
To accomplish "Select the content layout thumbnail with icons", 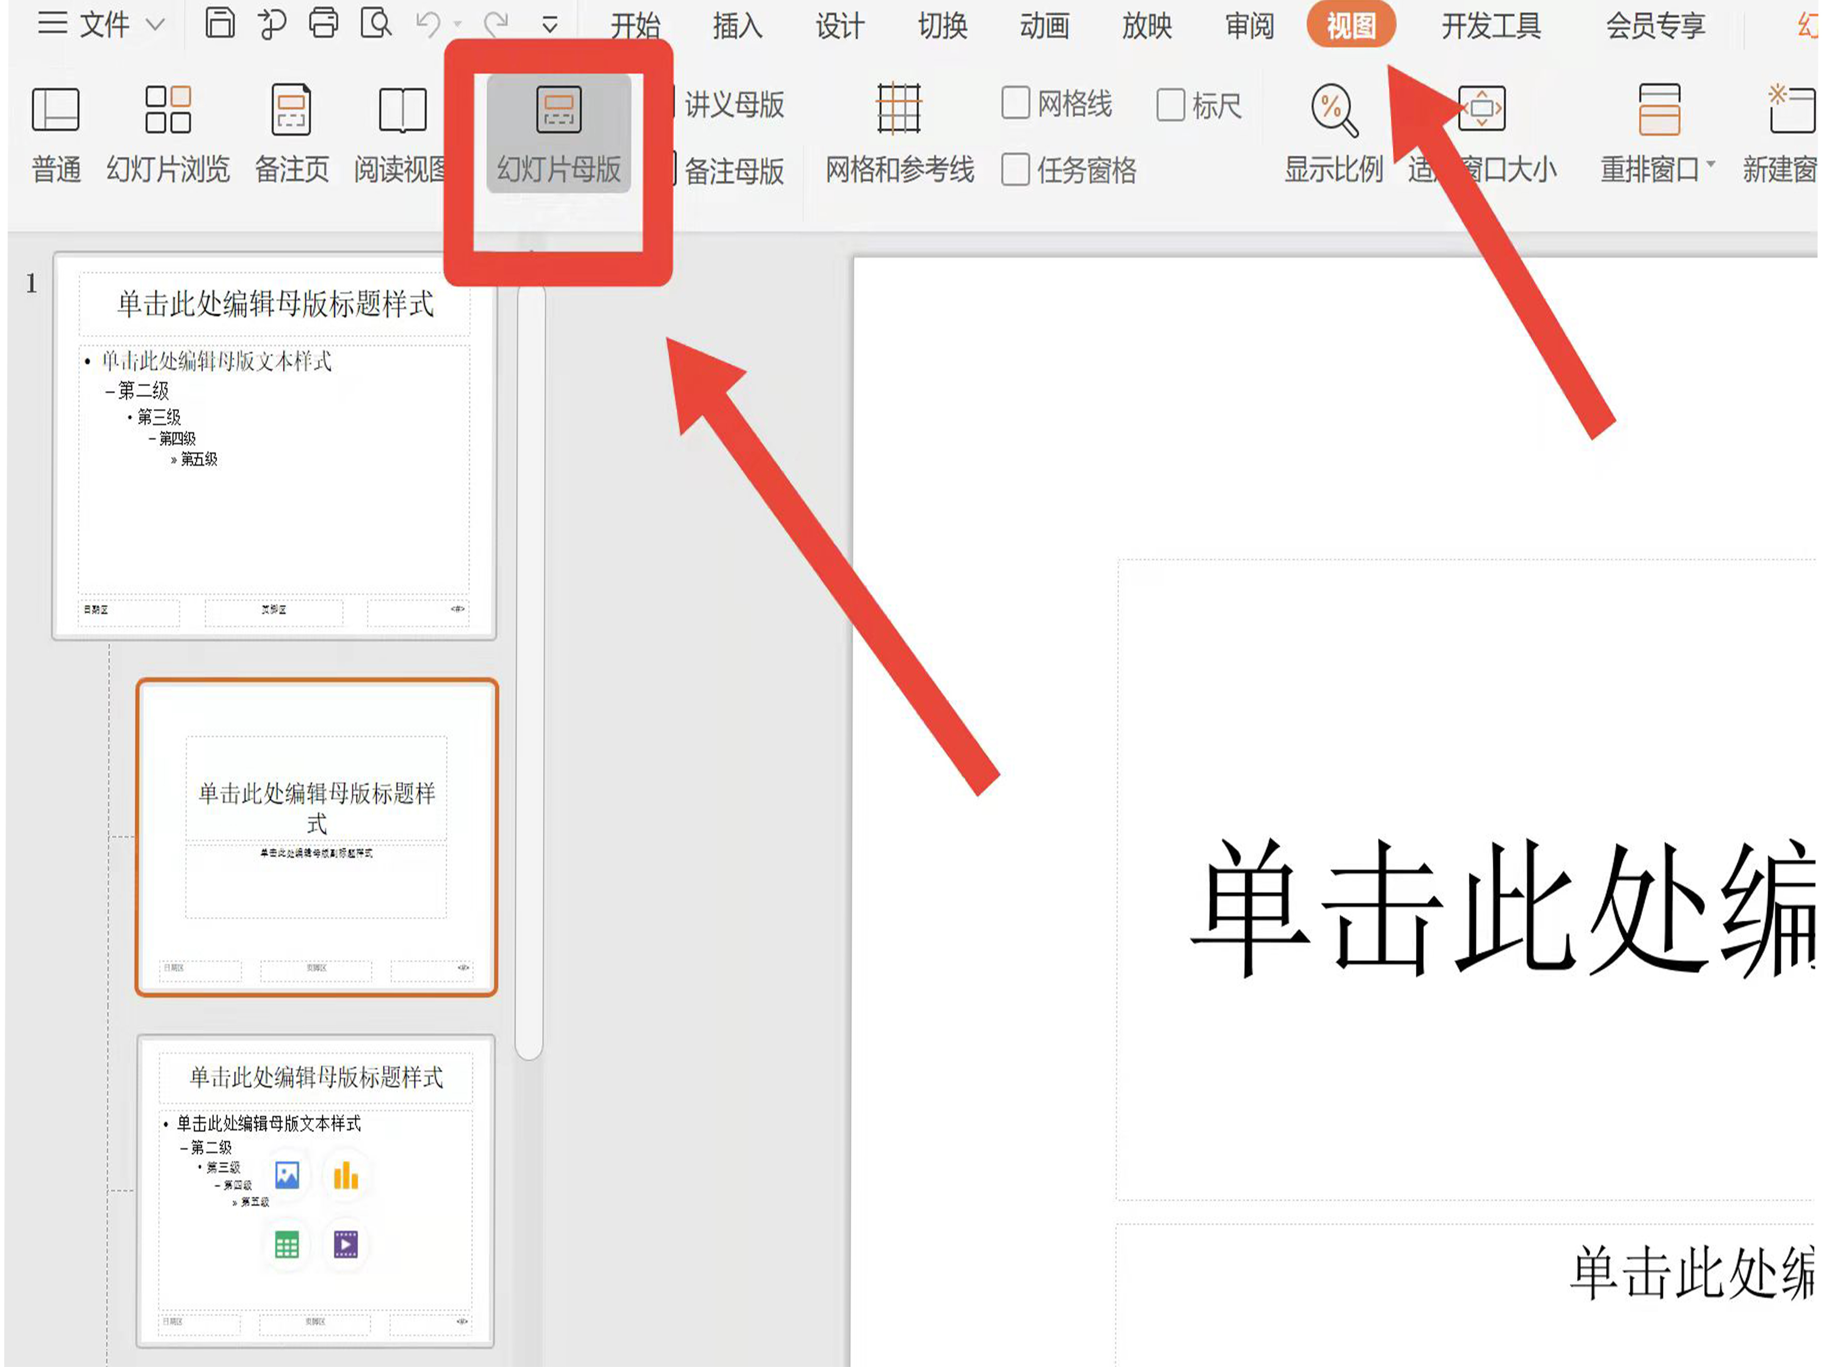I will point(316,1190).
